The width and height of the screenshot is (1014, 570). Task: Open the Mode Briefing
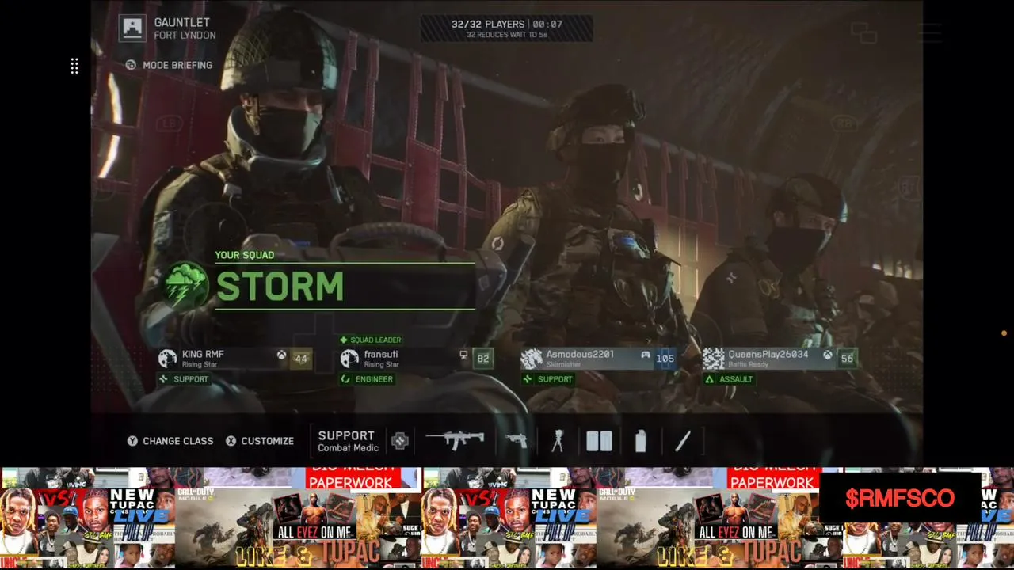click(x=170, y=65)
